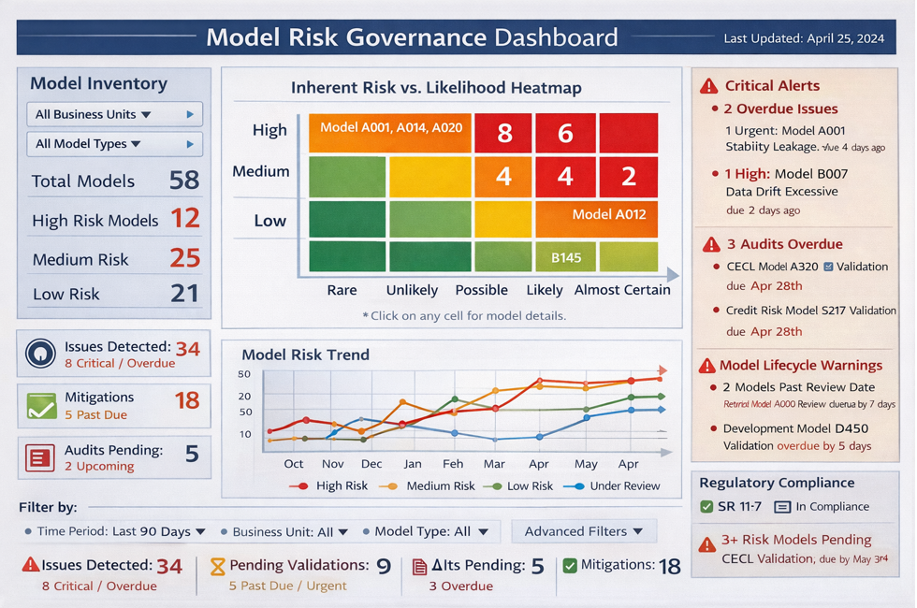This screenshot has height=608, width=917.
Task: Click the Total Models count 58
Action: pos(184,181)
